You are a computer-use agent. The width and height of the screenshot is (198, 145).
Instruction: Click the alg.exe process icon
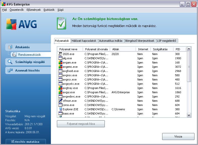(x=60, y=58)
